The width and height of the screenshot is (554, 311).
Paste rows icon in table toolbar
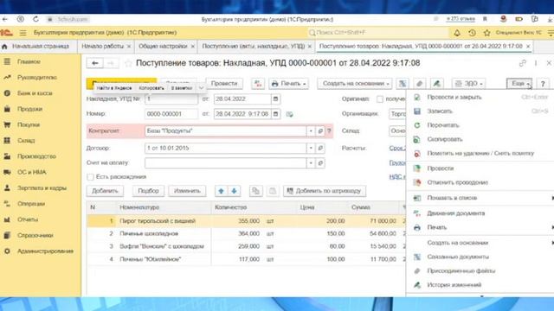pos(273,191)
